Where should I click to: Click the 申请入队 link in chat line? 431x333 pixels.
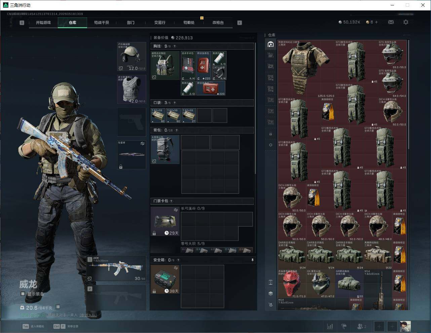[88, 315]
